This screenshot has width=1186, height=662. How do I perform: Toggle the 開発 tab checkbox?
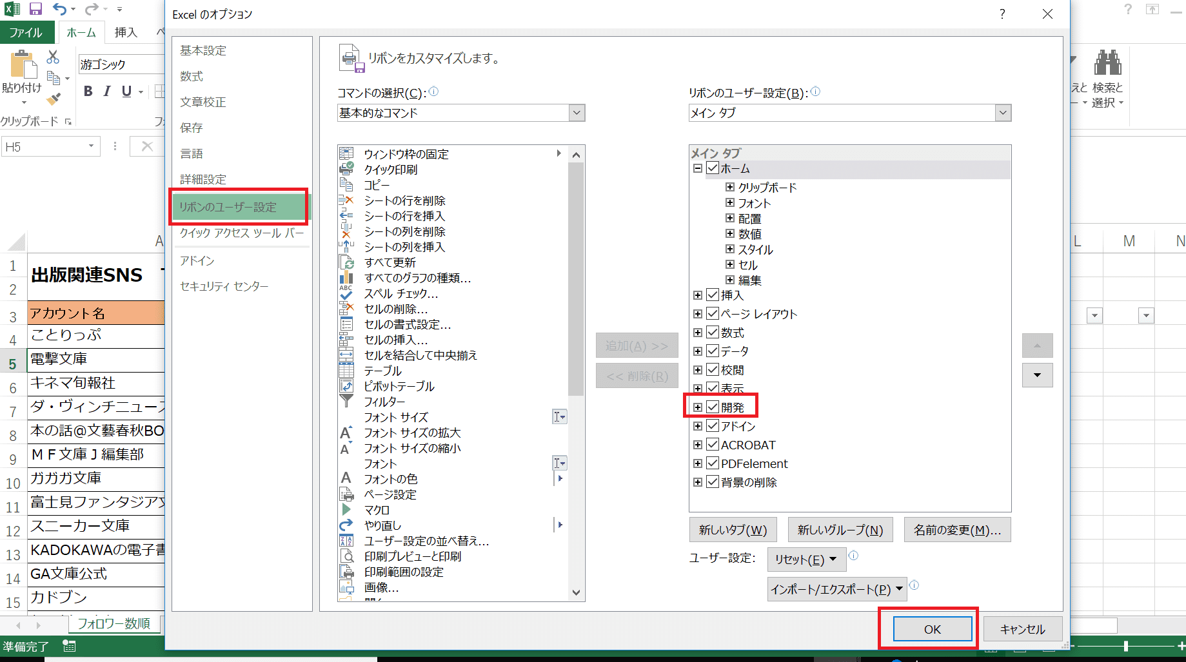tap(713, 407)
